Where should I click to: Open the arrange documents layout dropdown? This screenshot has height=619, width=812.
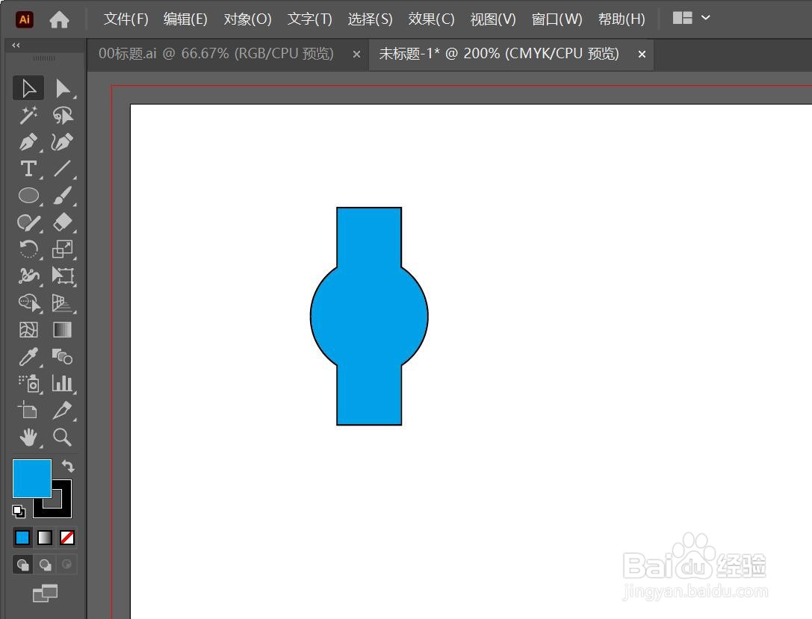(x=691, y=18)
